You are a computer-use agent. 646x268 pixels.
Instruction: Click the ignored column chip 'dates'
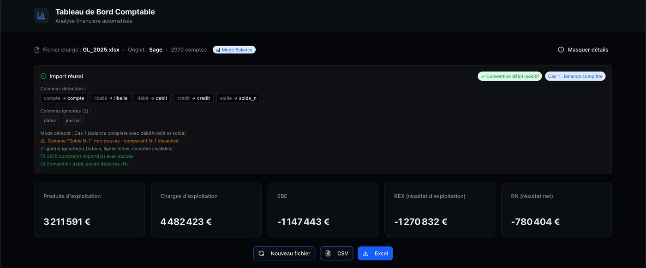(50, 120)
